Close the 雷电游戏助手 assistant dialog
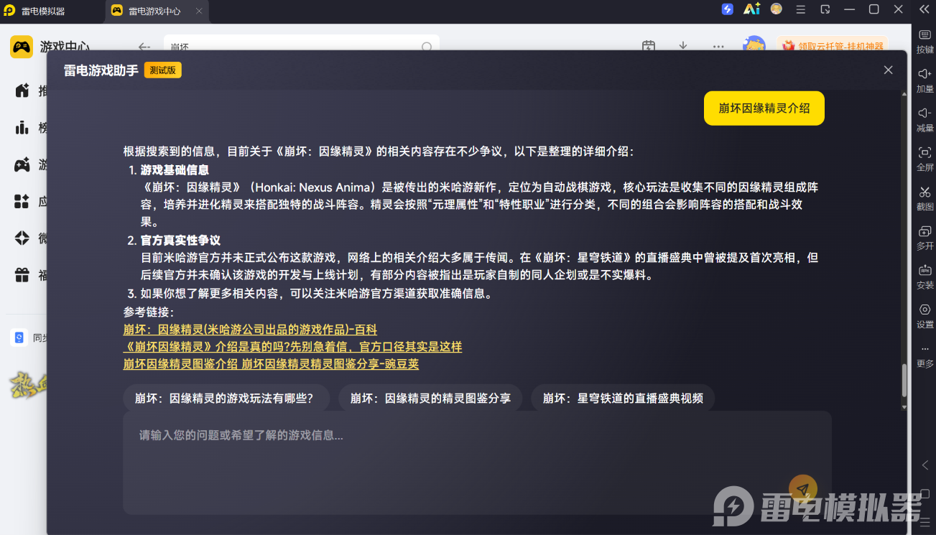The height and width of the screenshot is (535, 936). point(889,70)
